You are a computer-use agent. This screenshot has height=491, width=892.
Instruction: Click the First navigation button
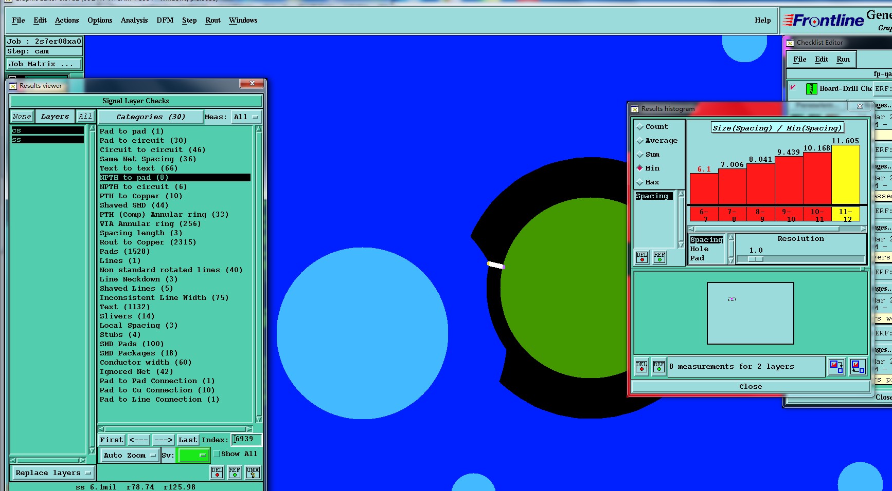coord(112,440)
